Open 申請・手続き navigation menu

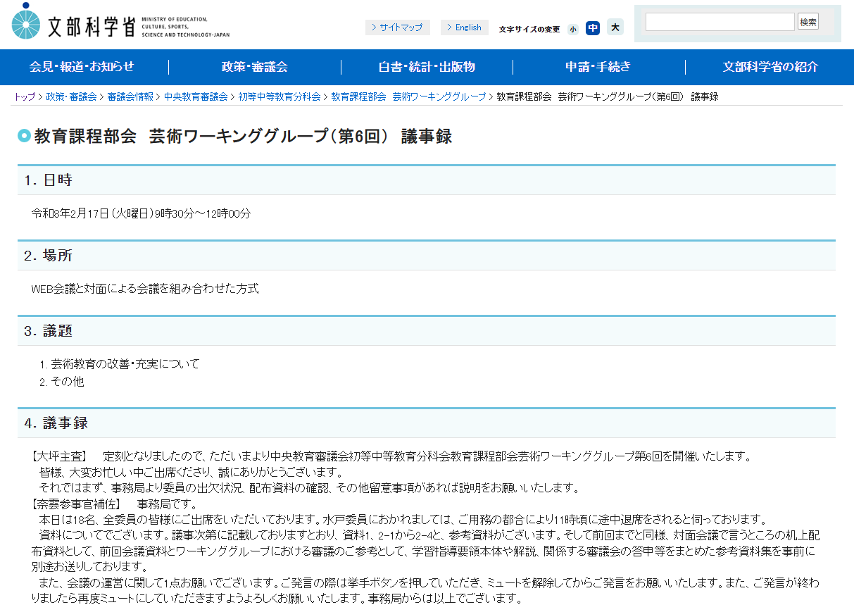pyautogui.click(x=598, y=67)
